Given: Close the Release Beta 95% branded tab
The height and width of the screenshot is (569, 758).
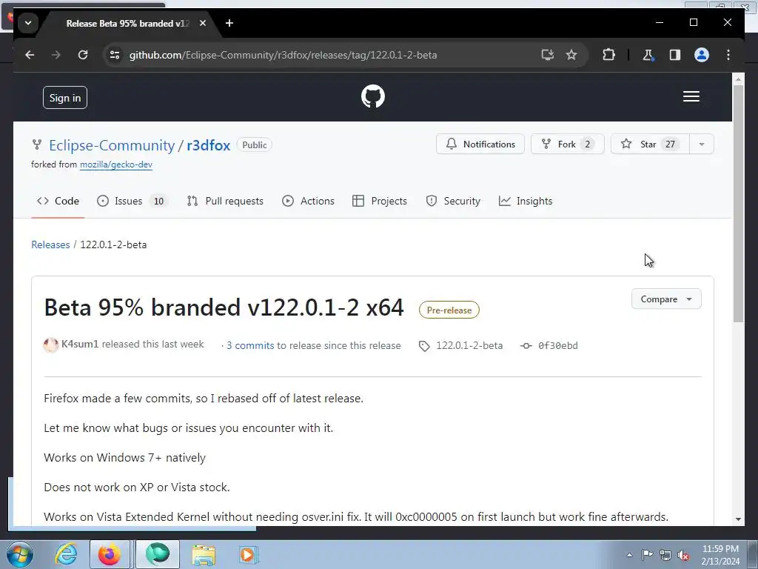Looking at the screenshot, I should [203, 23].
